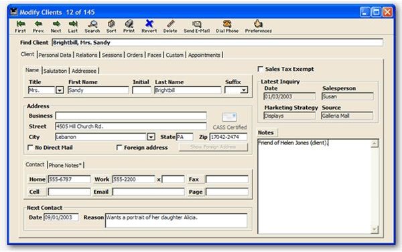Click the work phone extension field
This screenshot has height=252, width=402.
click(173, 179)
